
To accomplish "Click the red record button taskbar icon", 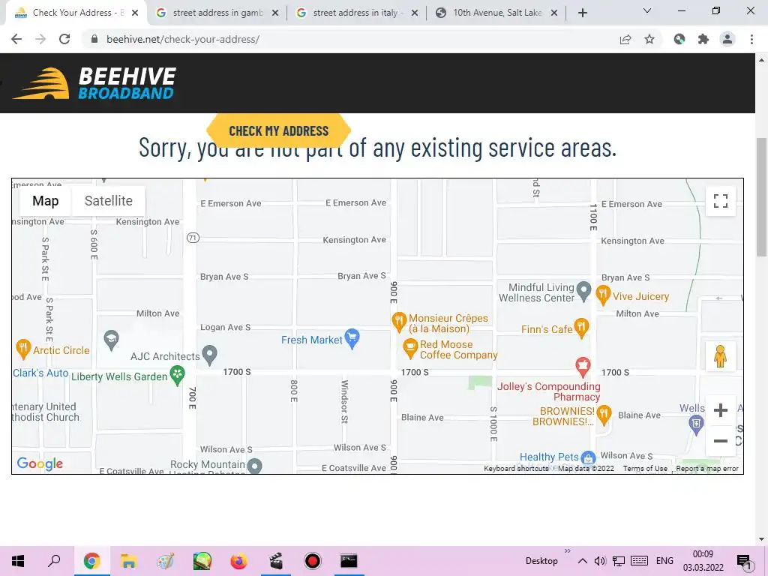I will click(312, 561).
